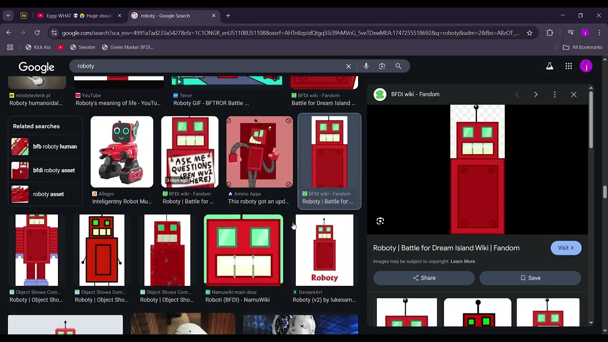Open the Green Marker BFDI bookmark
Image resolution: width=608 pixels, height=342 pixels.
[128, 47]
